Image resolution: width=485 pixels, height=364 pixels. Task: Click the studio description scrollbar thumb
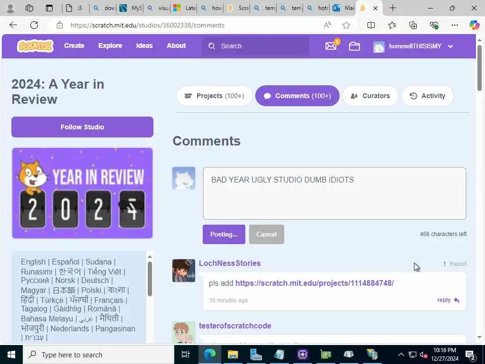click(150, 279)
